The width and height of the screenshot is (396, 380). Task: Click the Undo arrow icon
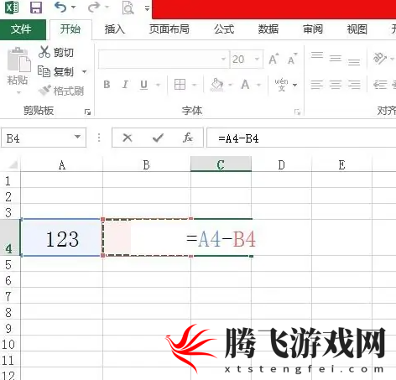click(x=60, y=7)
